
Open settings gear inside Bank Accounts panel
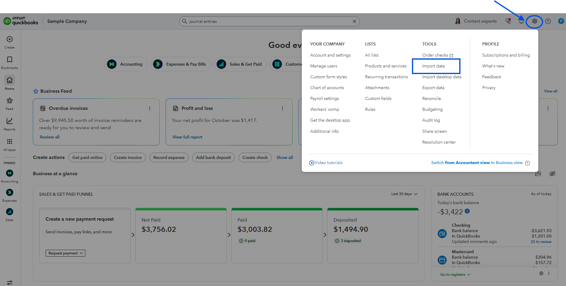[541, 273]
